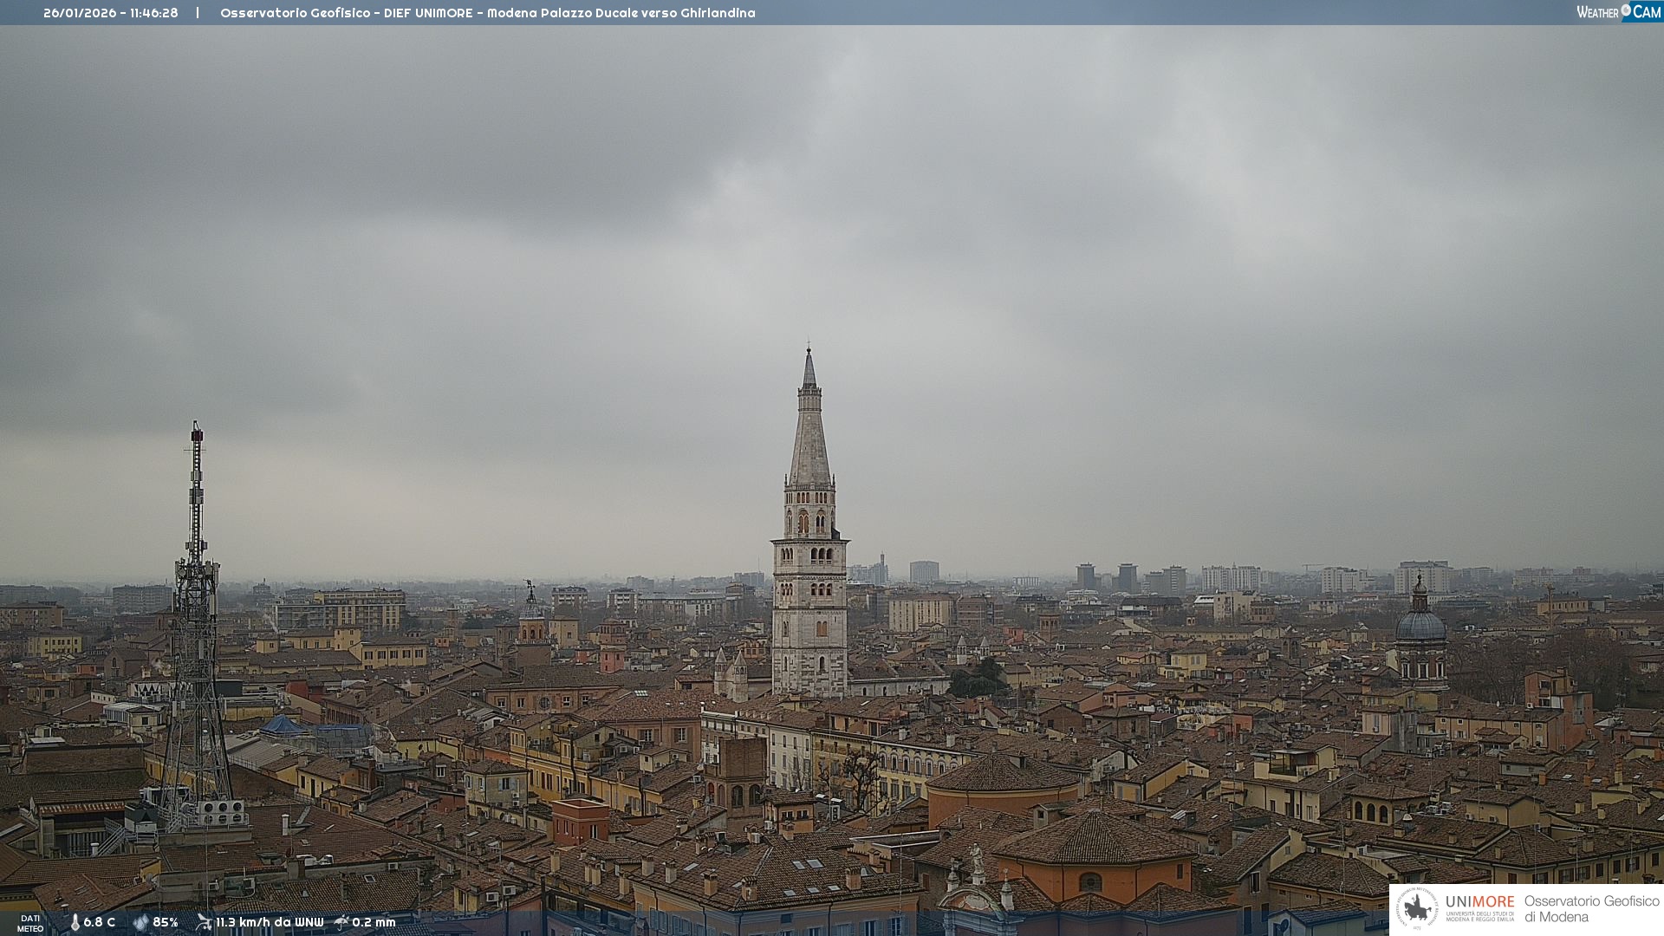Click the wind anemometer icon

[204, 922]
